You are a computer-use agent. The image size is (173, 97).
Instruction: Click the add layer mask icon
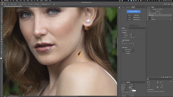point(164,77)
